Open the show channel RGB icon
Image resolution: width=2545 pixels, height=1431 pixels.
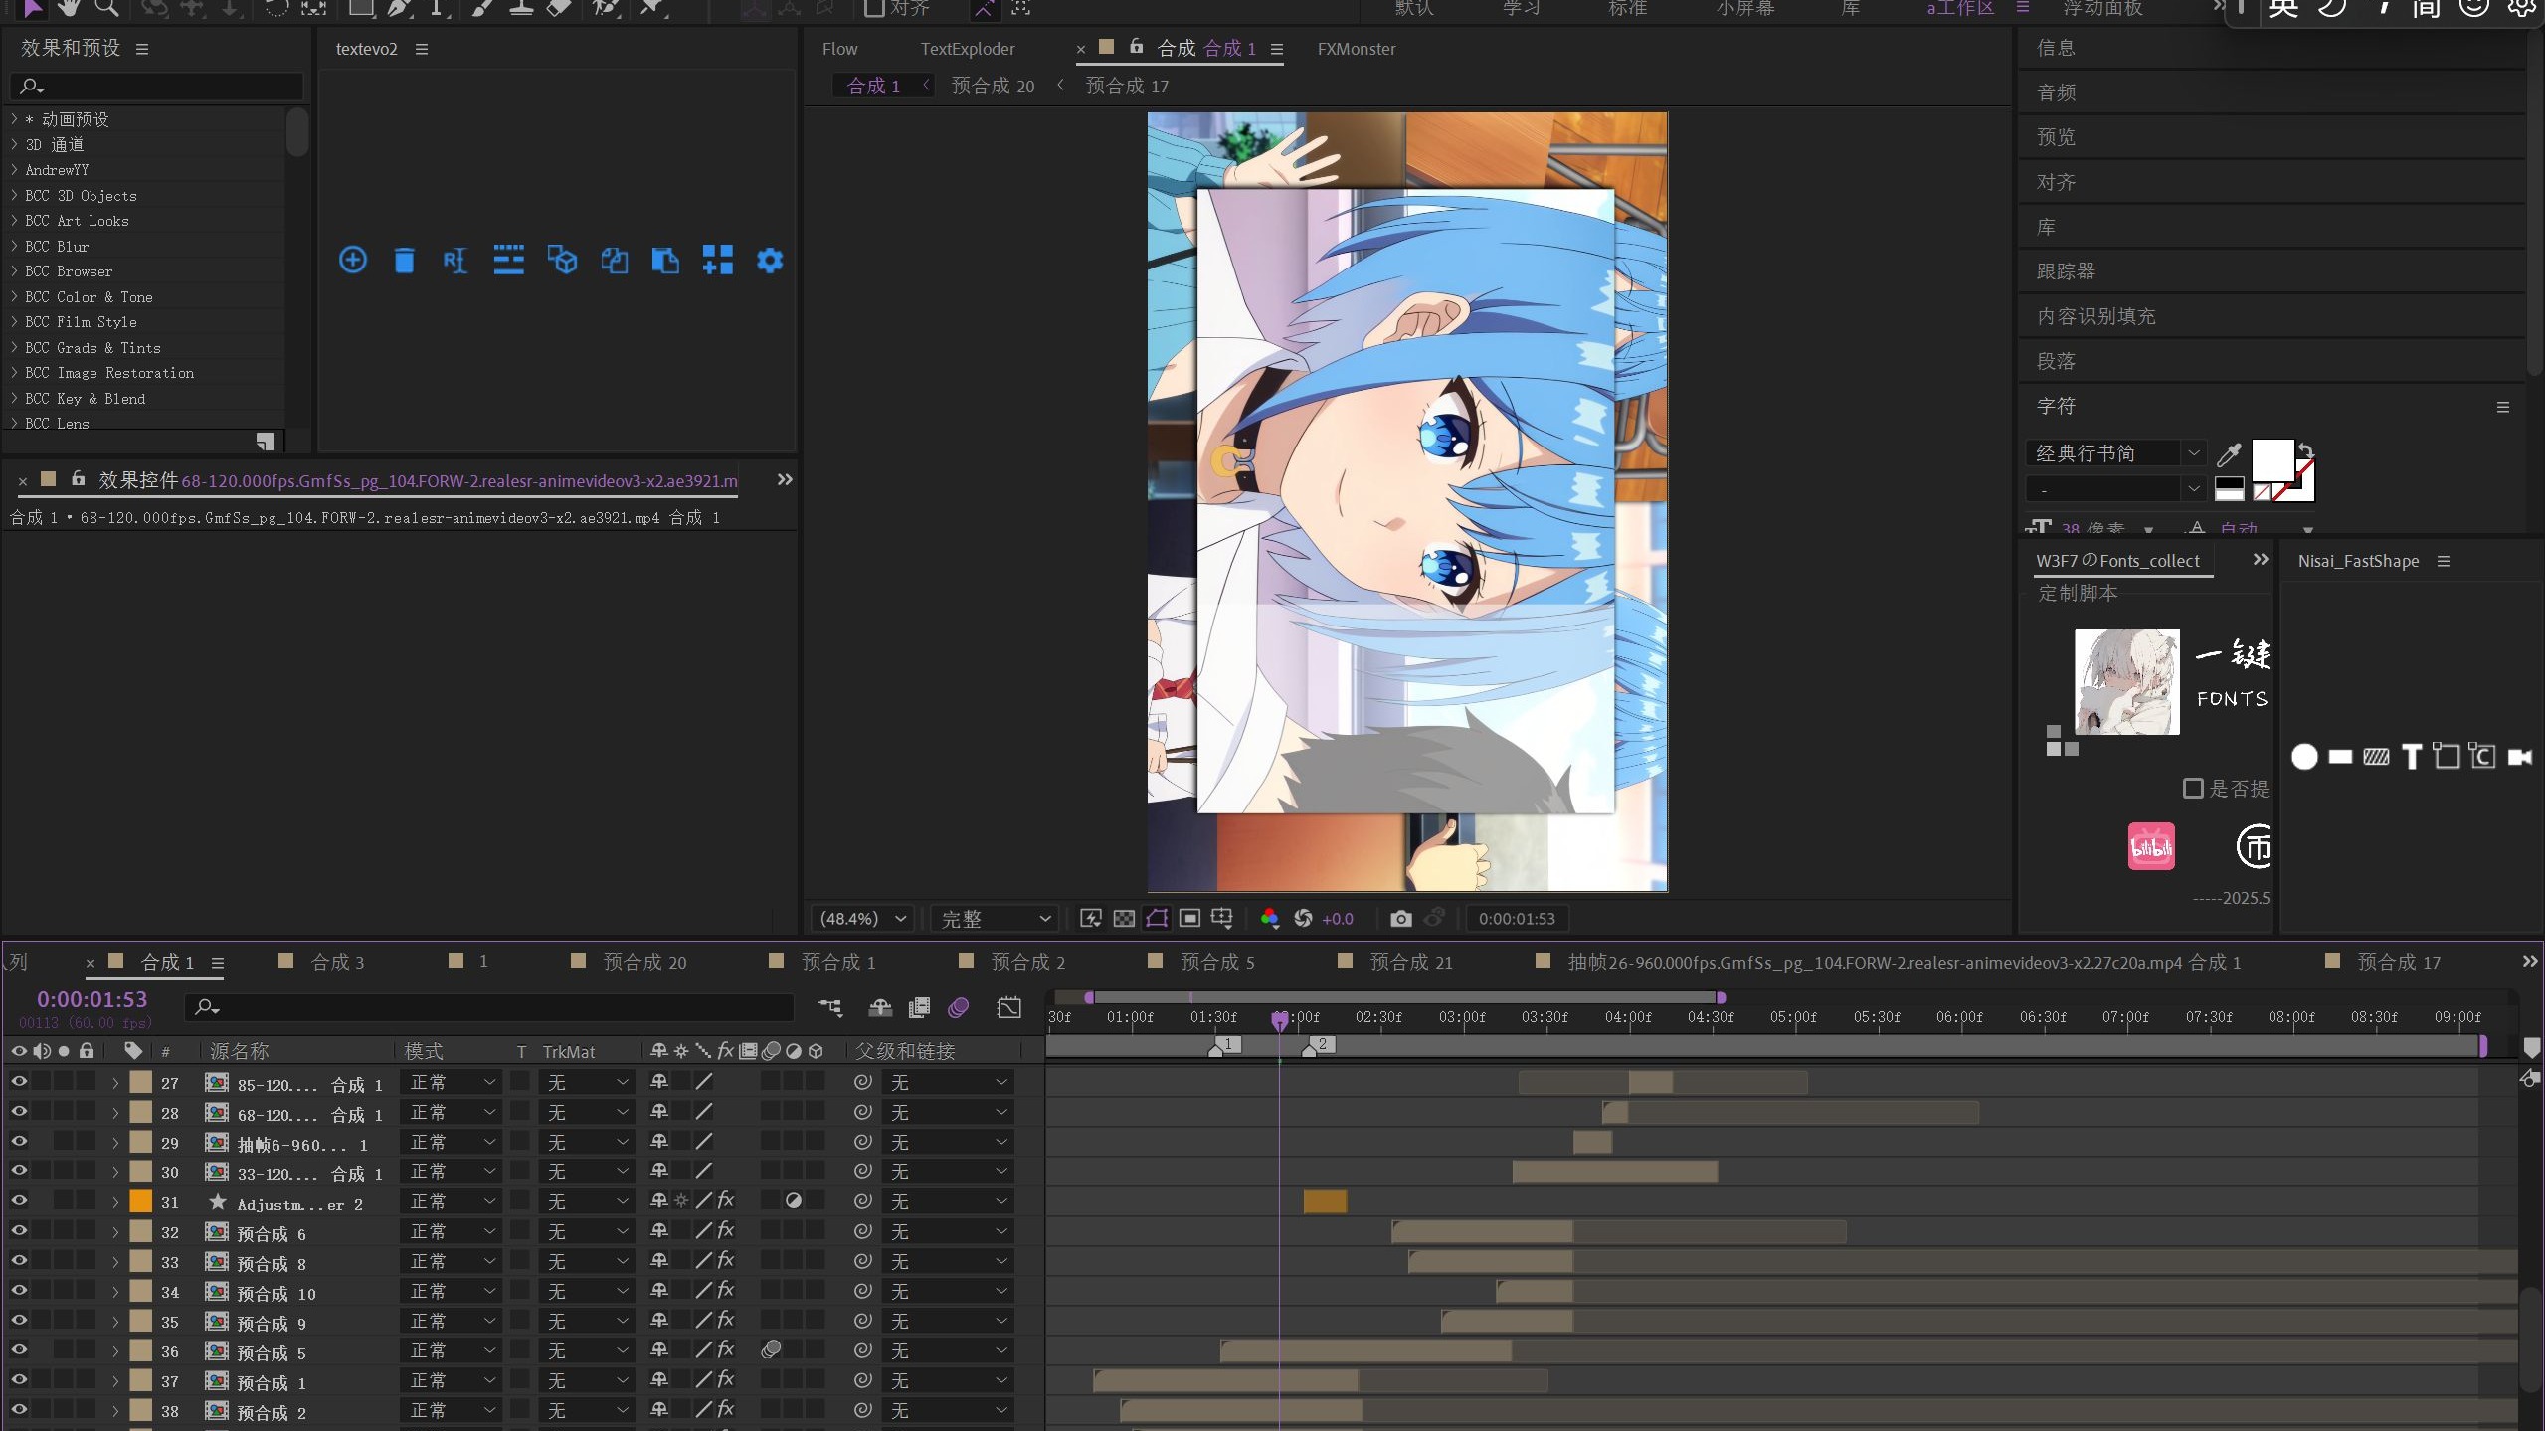1269,919
